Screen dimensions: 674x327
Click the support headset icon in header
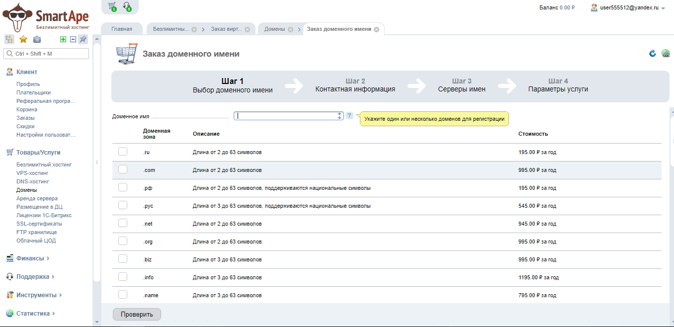tap(127, 6)
